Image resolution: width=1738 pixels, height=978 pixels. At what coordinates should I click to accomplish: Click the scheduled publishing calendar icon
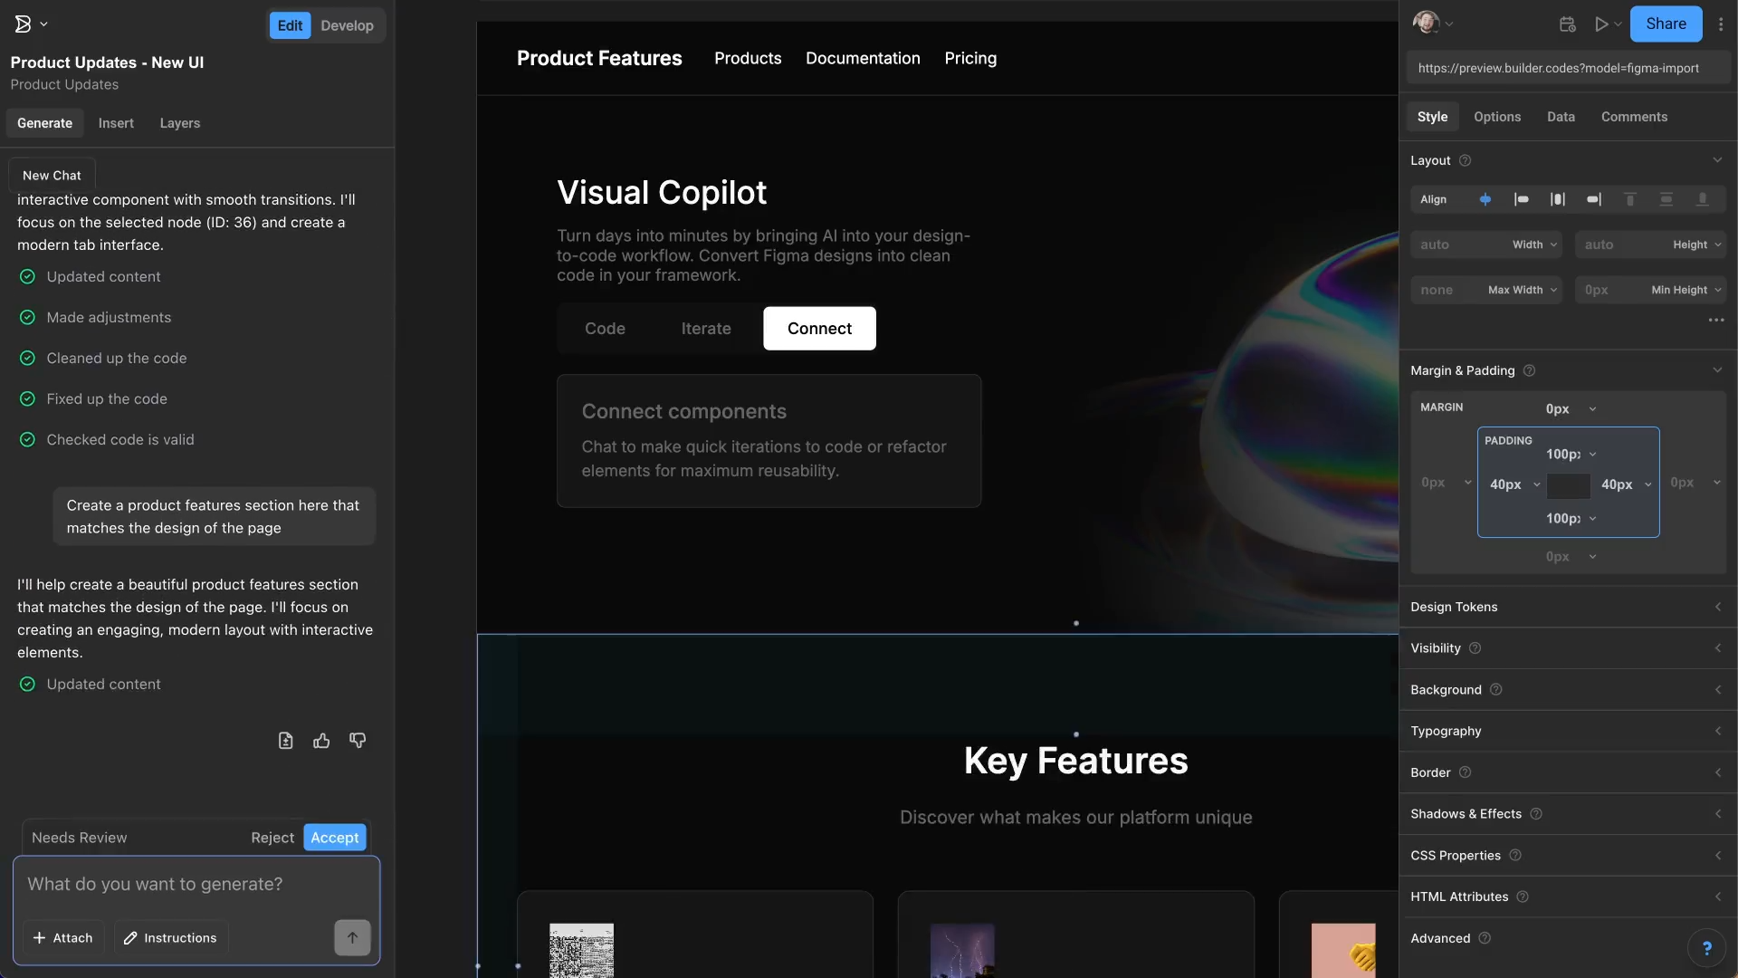tap(1567, 24)
